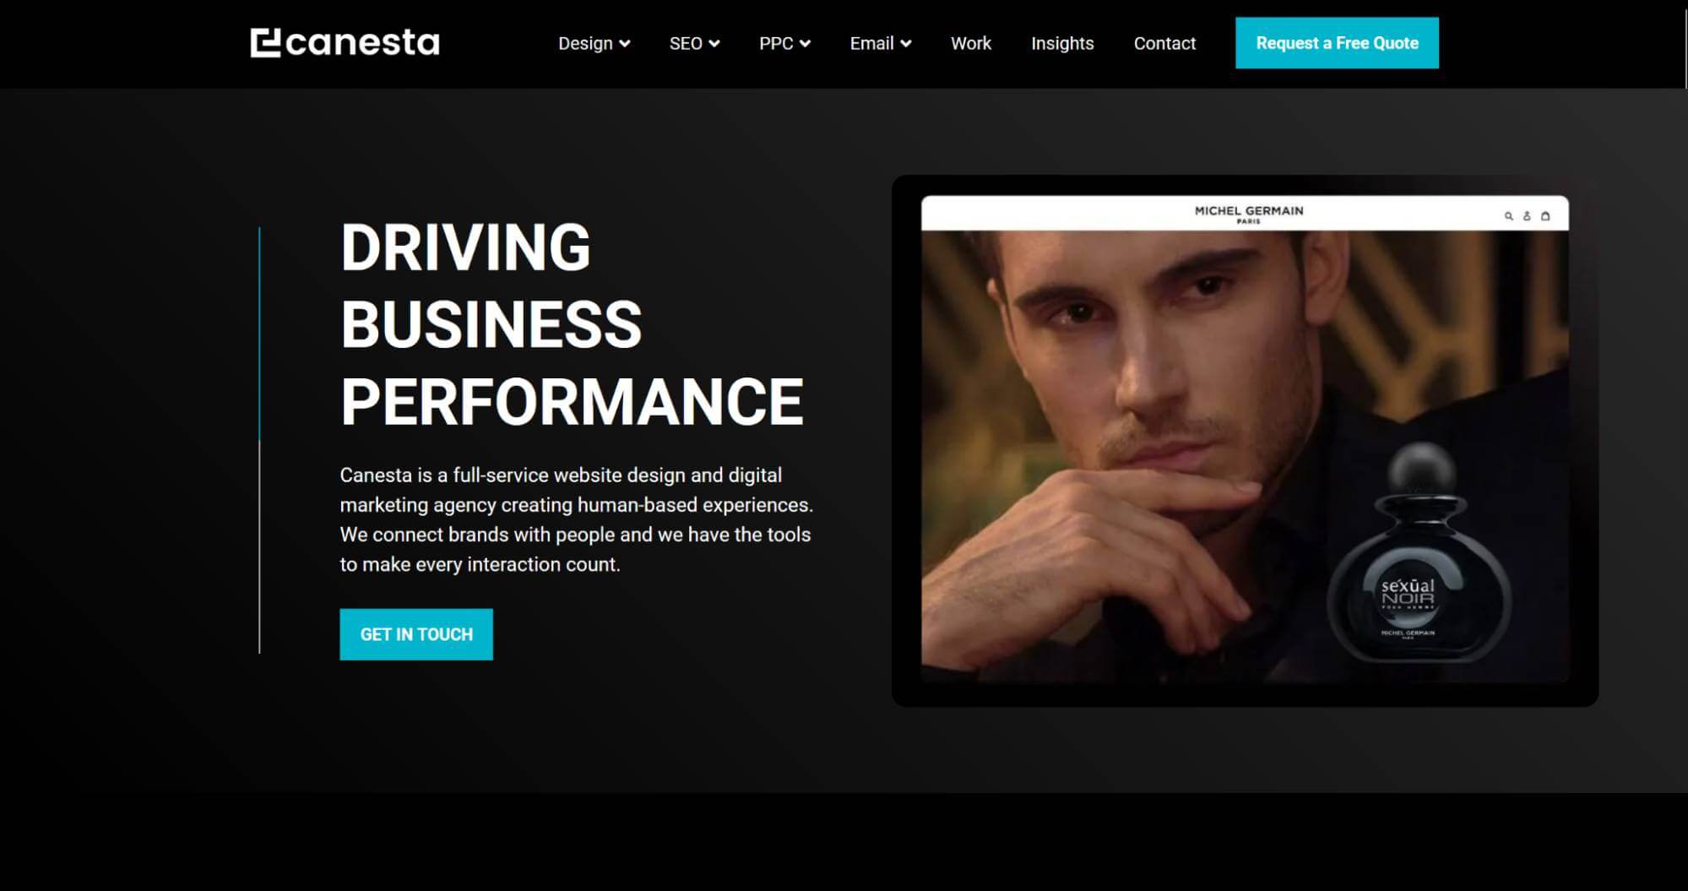Click the Sexual Noir perfume bottle image
Image resolution: width=1688 pixels, height=891 pixels.
click(x=1420, y=553)
